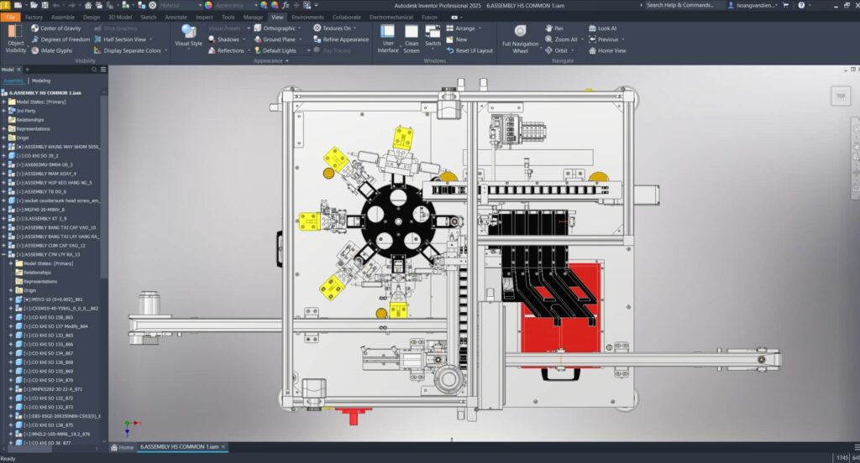The width and height of the screenshot is (860, 463).
Task: Click the Center of Gravity icon
Action: tap(35, 28)
